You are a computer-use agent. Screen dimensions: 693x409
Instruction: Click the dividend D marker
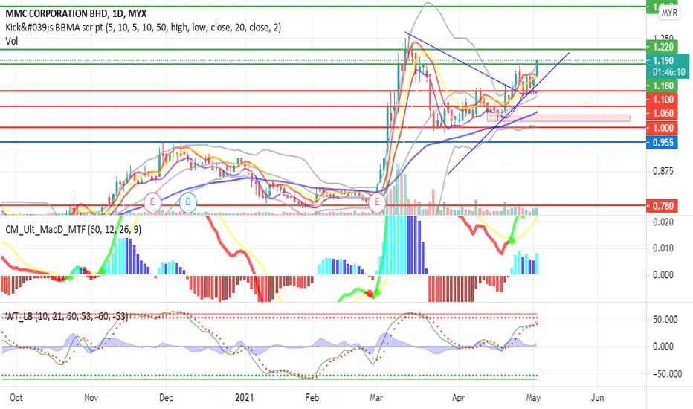188,202
